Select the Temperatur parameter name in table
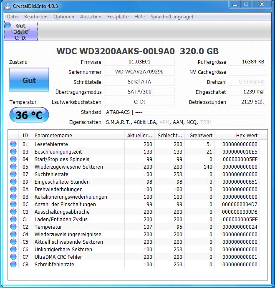275x288 pixels. coord(48,227)
